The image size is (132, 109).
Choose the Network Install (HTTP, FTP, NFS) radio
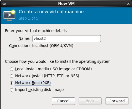click(12, 76)
